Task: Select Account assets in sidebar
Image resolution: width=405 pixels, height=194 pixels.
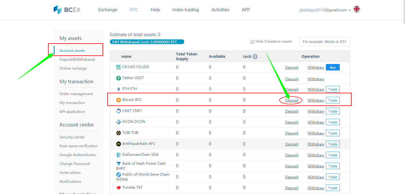Action: pos(72,51)
